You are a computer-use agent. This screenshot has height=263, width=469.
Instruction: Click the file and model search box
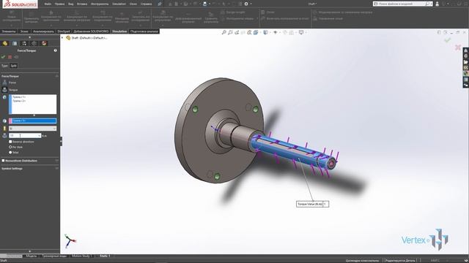pyautogui.click(x=402, y=4)
